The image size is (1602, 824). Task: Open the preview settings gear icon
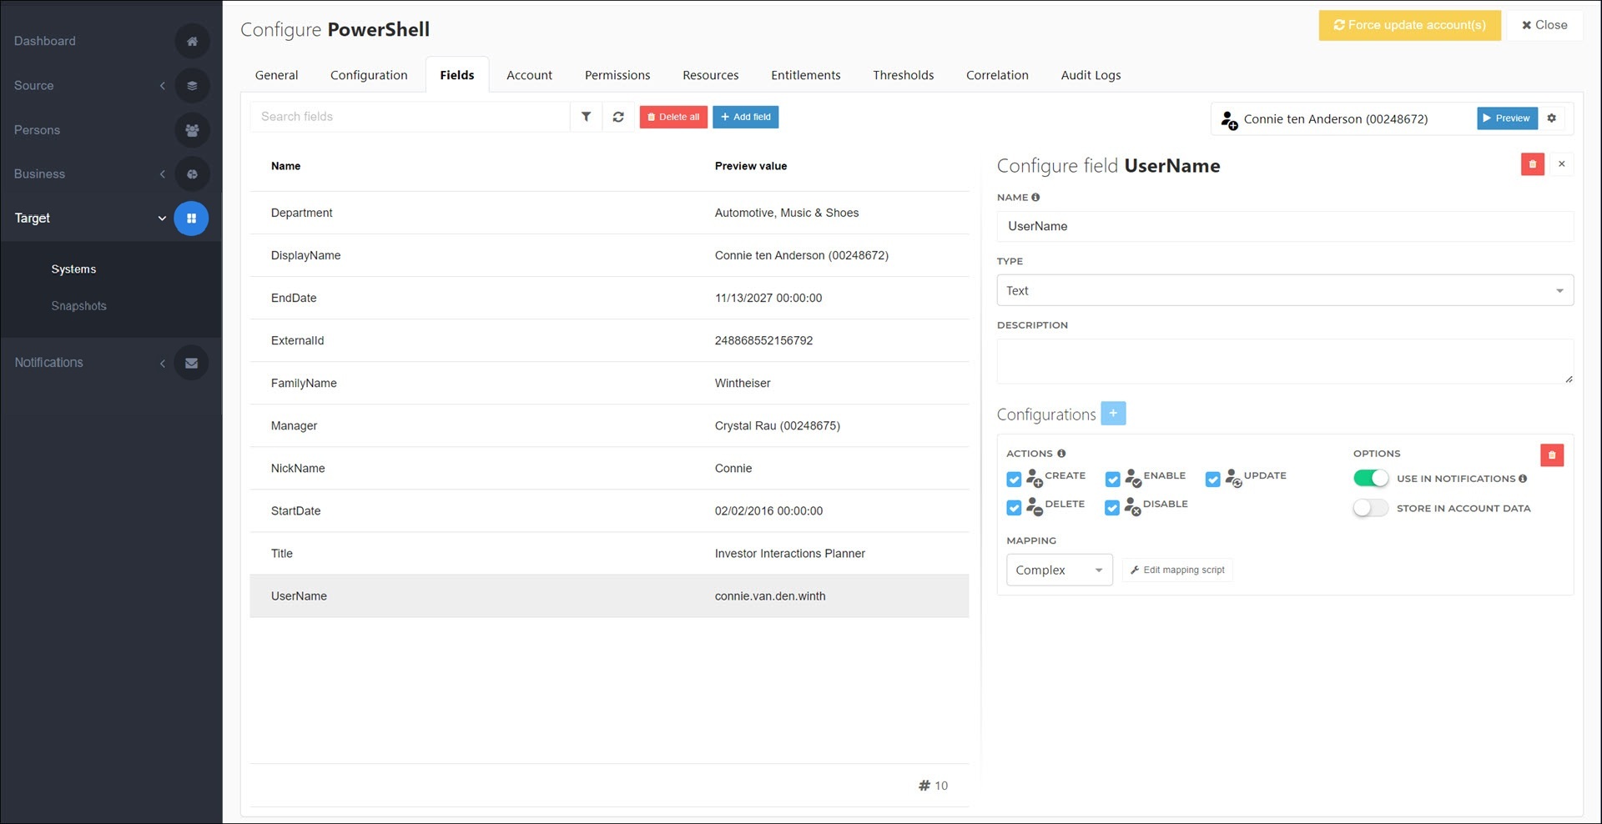click(x=1552, y=118)
